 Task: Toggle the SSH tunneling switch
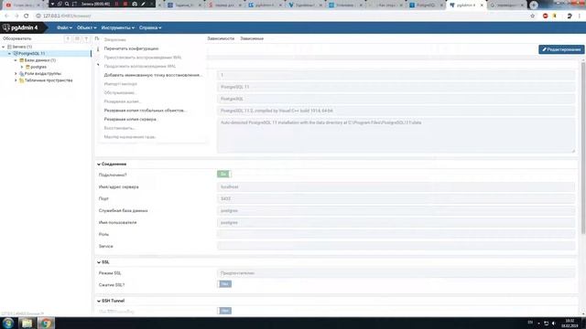point(224,311)
